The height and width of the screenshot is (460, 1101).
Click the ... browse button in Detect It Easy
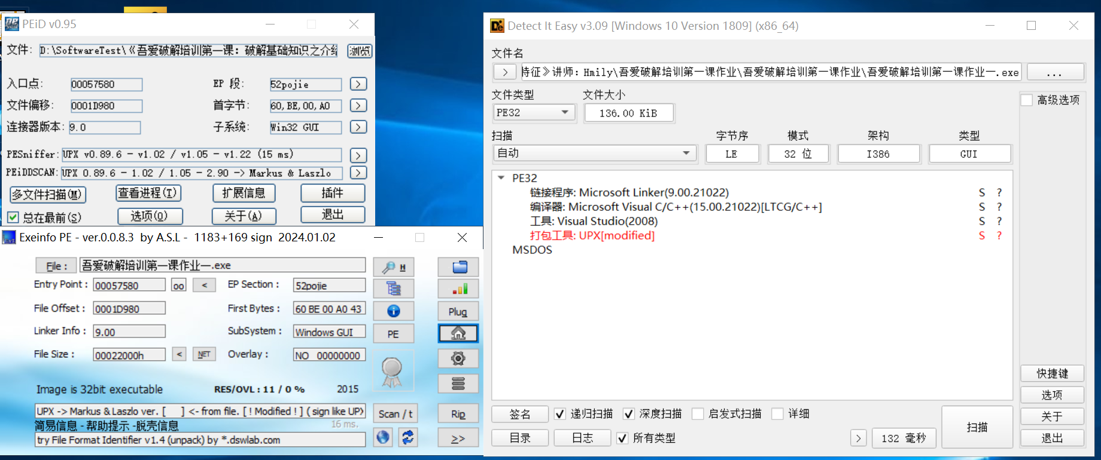(x=1056, y=72)
